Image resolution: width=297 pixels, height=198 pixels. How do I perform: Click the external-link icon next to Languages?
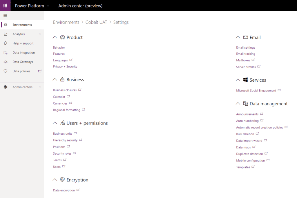tap(71, 60)
